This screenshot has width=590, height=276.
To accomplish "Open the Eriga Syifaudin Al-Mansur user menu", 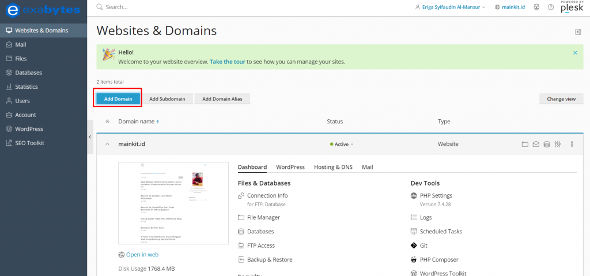I will pos(450,7).
